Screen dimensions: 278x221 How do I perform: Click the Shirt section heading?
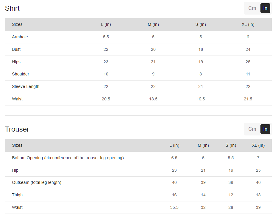[x=12, y=8]
